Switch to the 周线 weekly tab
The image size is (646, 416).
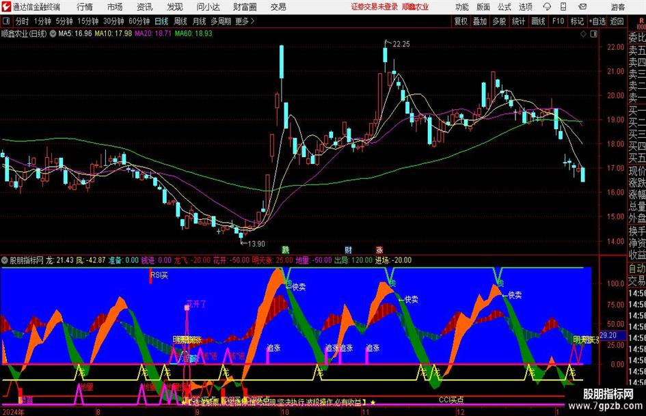[180, 21]
